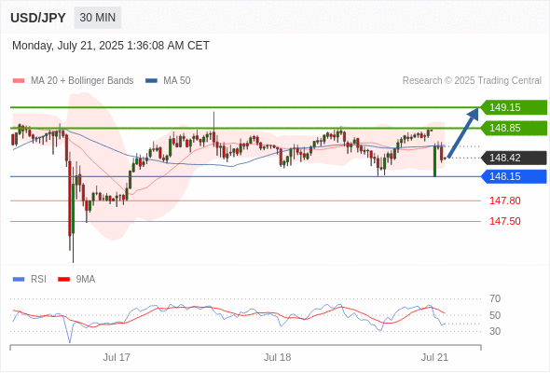Select the blue 148.15 pivot tag

[x=514, y=176]
